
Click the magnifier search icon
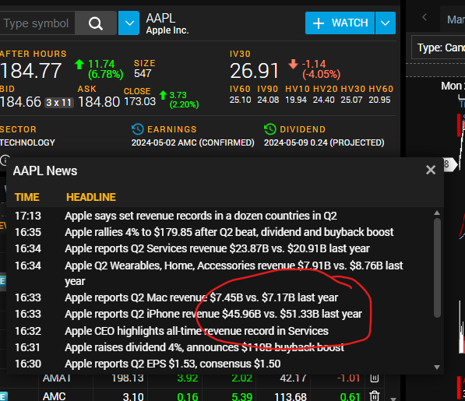tap(96, 23)
